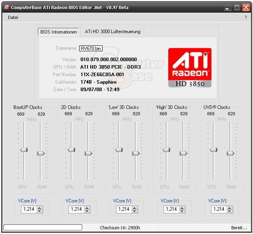Click the progress bar in the status bar
This screenshot has height=234, width=253.
click(43, 227)
